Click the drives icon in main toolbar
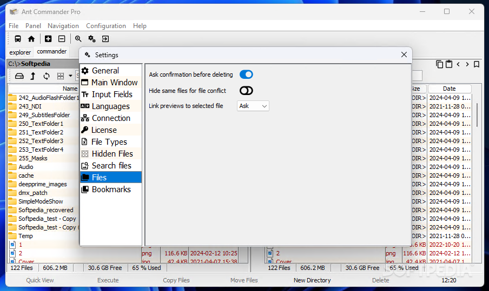The image size is (489, 291). 18,39
